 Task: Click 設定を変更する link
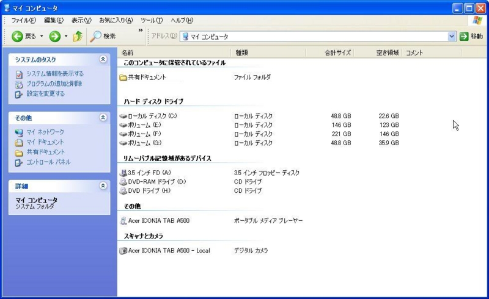pos(45,94)
